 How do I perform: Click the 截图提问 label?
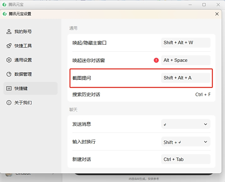point(82,78)
